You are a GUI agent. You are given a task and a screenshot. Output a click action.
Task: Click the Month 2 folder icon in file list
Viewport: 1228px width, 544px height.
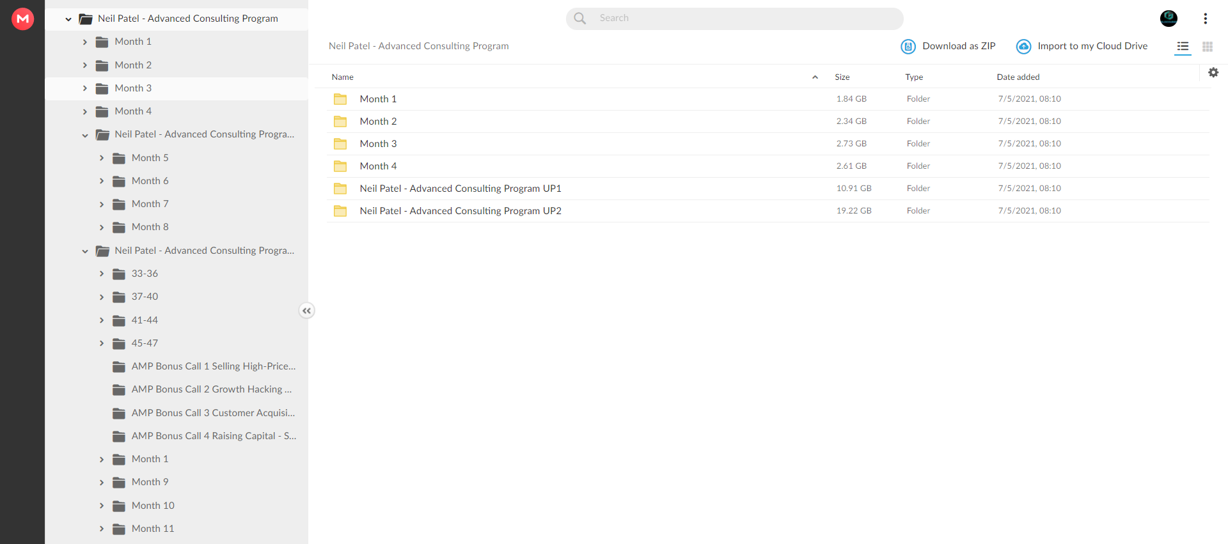[340, 121]
